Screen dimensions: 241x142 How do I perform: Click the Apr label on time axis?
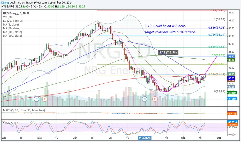click(4, 138)
